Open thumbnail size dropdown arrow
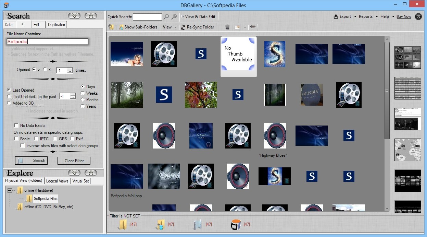The image size is (427, 237). click(245, 27)
